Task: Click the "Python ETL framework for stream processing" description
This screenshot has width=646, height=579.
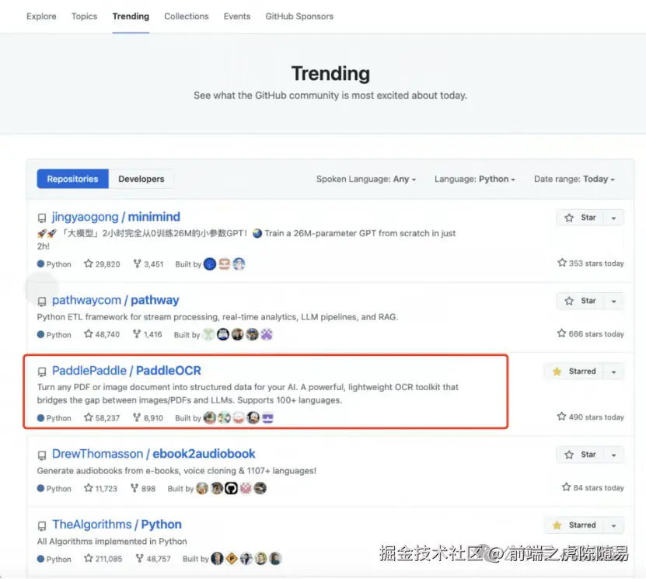Action: coord(218,317)
